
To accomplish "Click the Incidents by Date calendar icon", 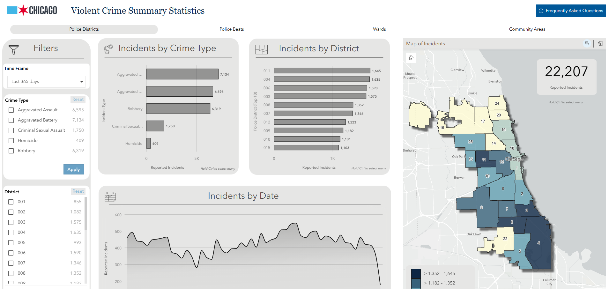I will tap(110, 197).
